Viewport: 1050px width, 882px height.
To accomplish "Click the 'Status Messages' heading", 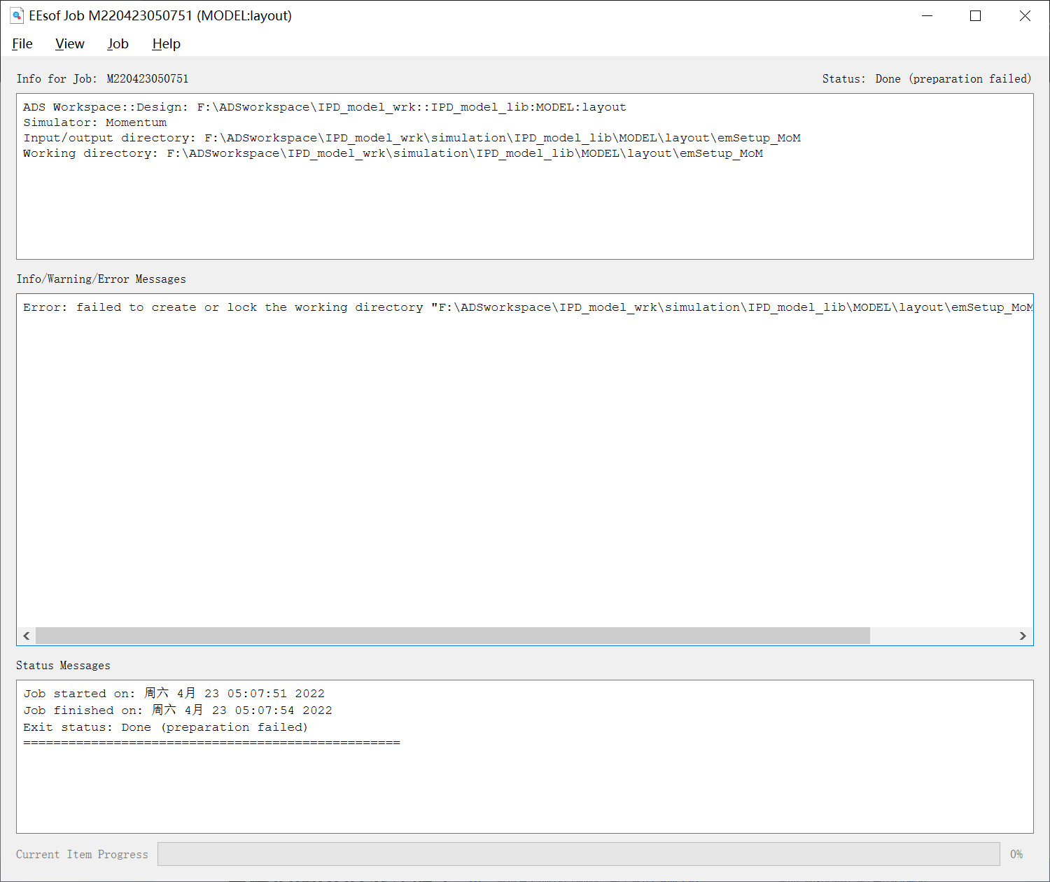I will [x=63, y=665].
